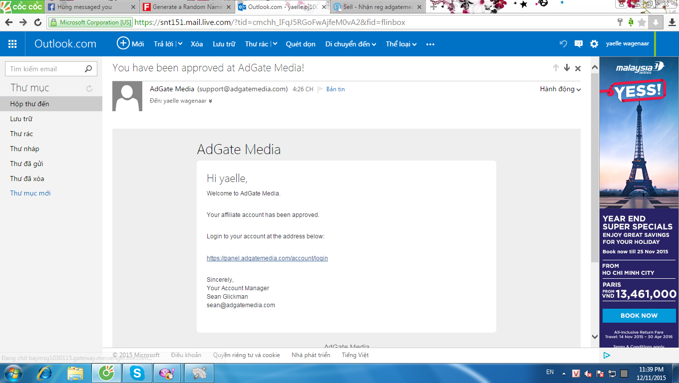Open the Điều khoản terms link

[x=186, y=355]
